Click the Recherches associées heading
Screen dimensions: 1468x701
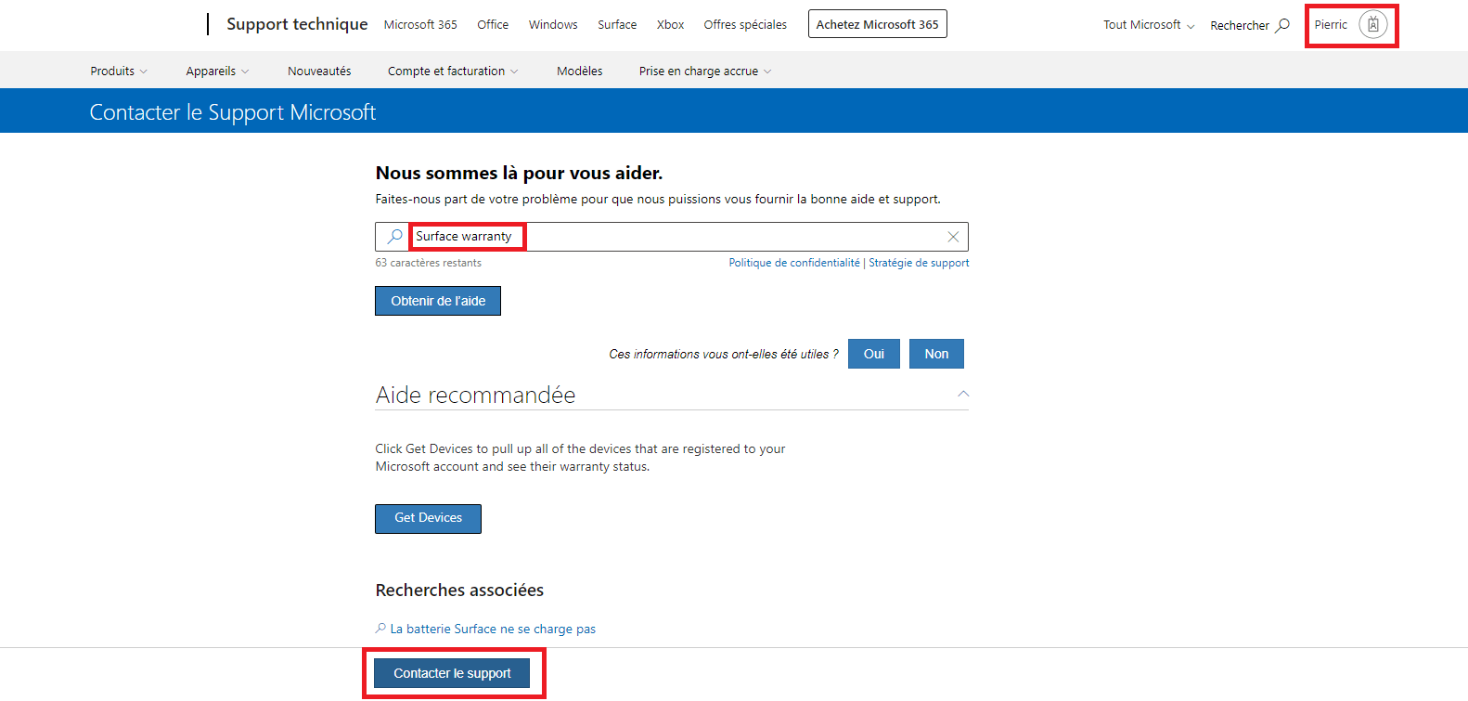point(459,591)
